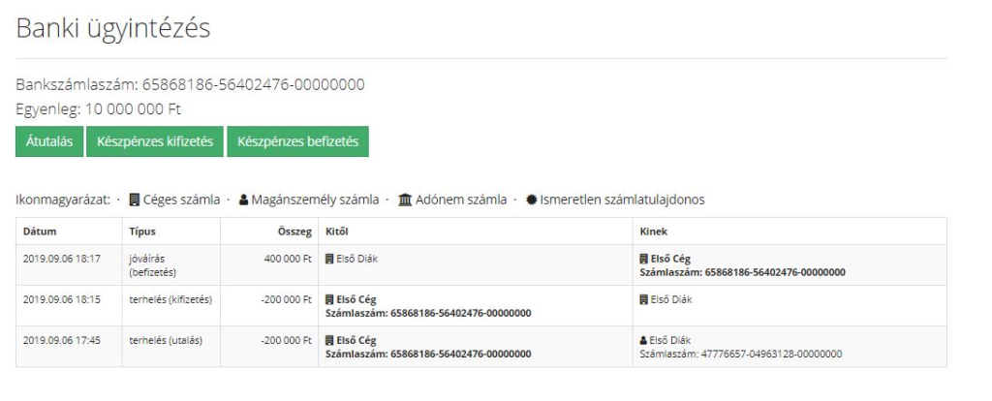Click the Átutalás button
This screenshot has height=401, width=992.
(x=49, y=141)
